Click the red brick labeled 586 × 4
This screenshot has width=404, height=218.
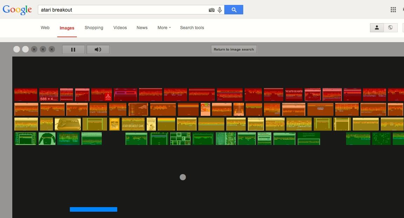tap(49, 94)
